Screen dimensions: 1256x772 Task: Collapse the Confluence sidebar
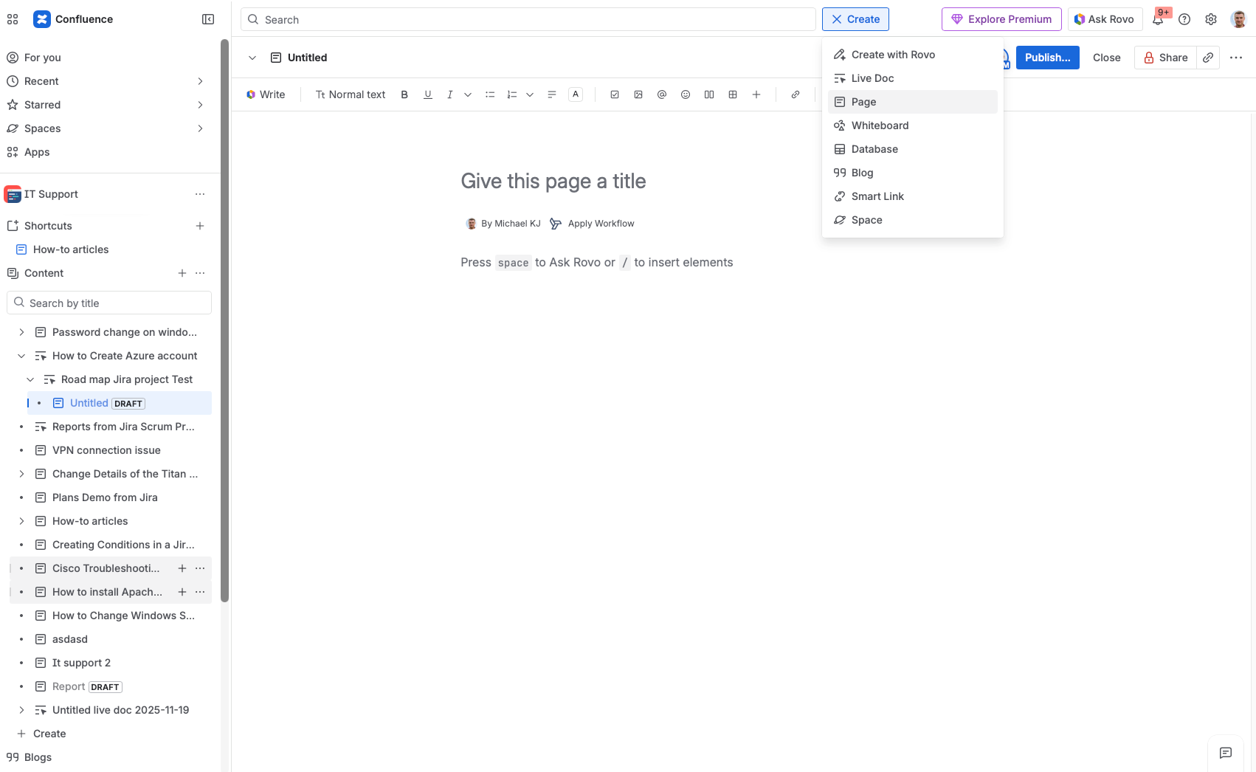208,19
